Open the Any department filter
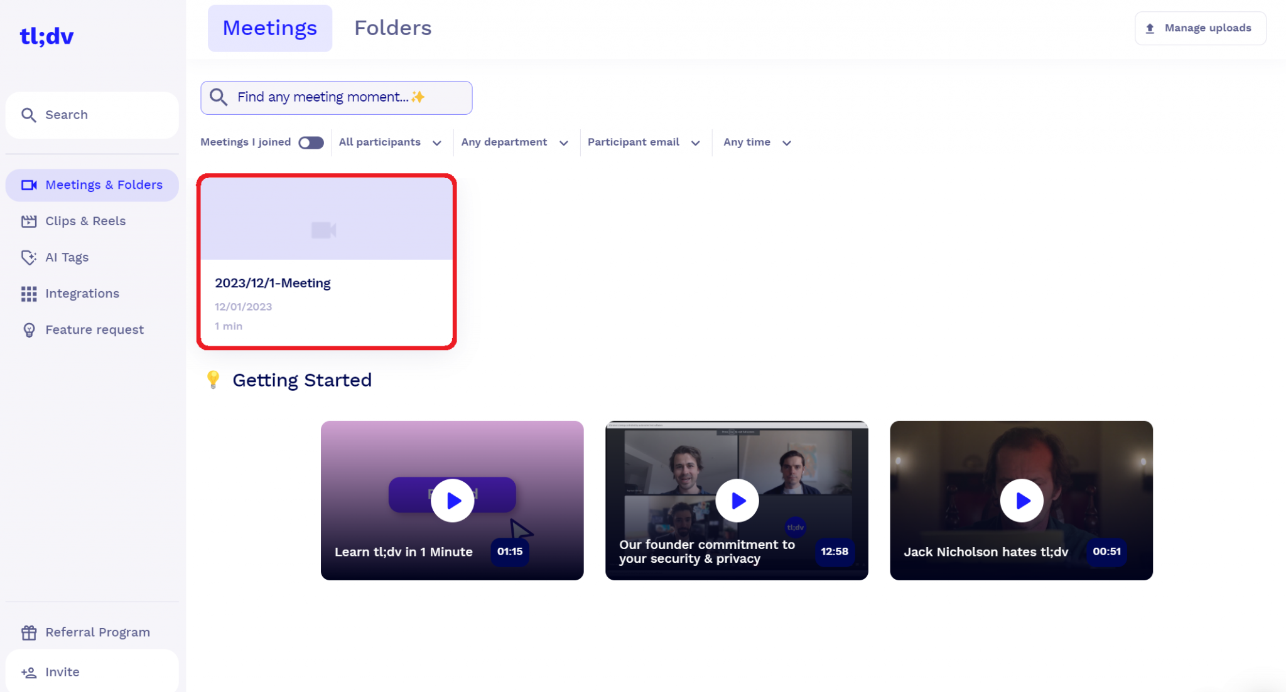 coord(514,142)
